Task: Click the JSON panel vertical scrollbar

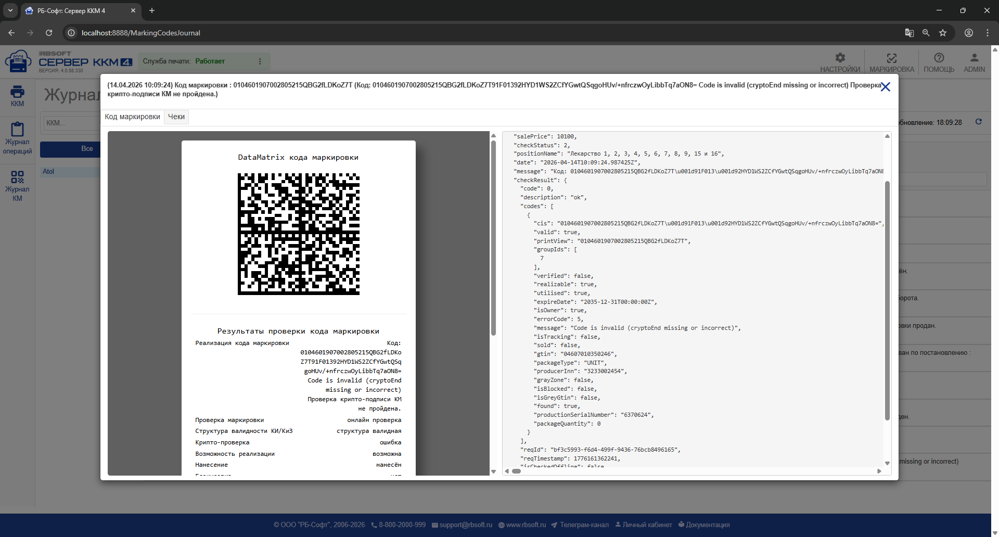Action: [x=887, y=301]
